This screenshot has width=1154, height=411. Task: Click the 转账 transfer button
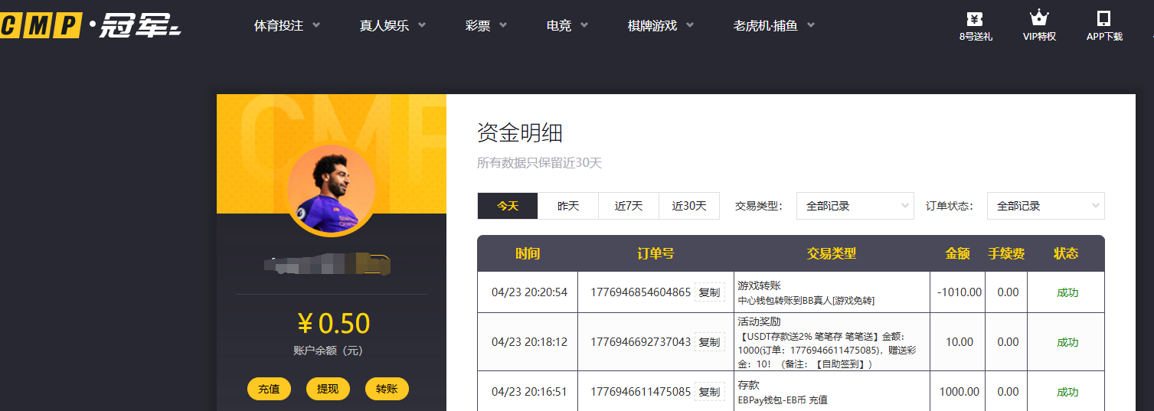click(x=387, y=389)
